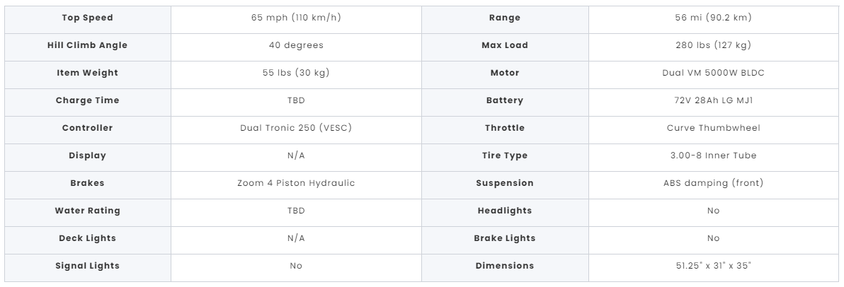Click the Top Speed label cell
844x287 pixels.
pos(87,18)
